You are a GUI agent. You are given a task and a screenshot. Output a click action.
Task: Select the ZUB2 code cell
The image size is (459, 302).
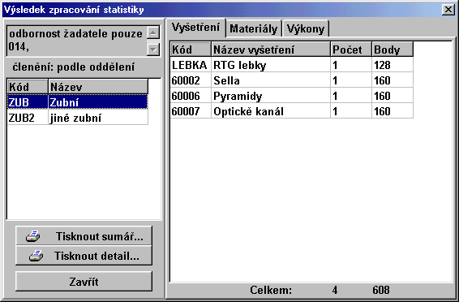click(x=28, y=118)
